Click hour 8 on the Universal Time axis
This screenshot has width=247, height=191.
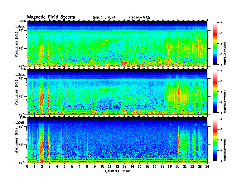(x=87, y=166)
